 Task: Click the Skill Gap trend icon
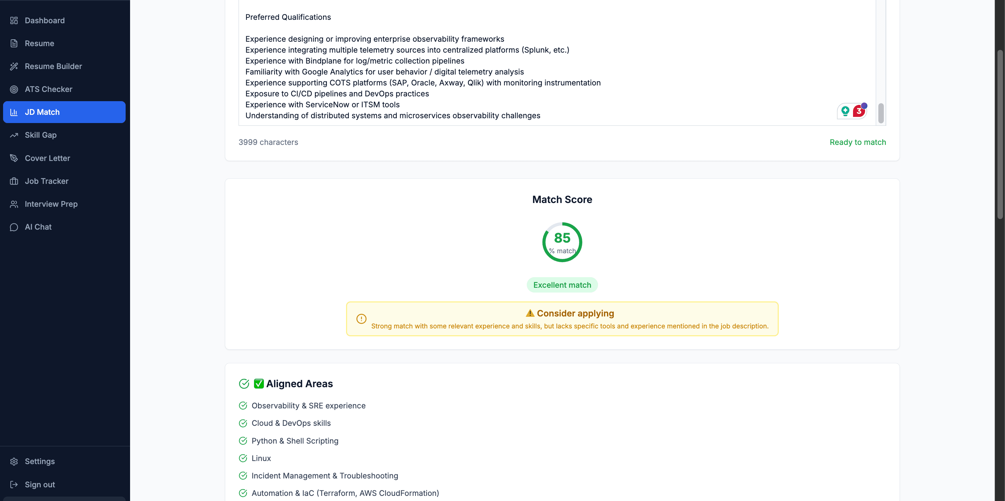tap(14, 135)
